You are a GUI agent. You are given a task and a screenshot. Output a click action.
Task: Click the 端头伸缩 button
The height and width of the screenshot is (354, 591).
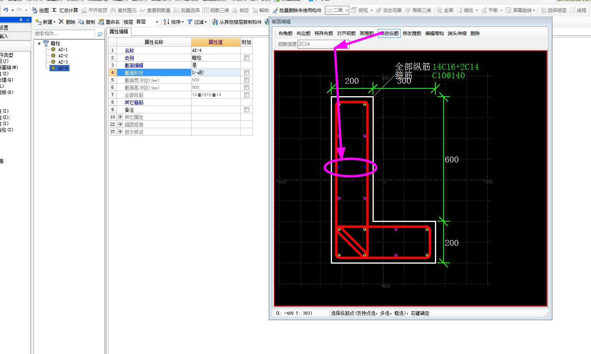pyautogui.click(x=457, y=33)
